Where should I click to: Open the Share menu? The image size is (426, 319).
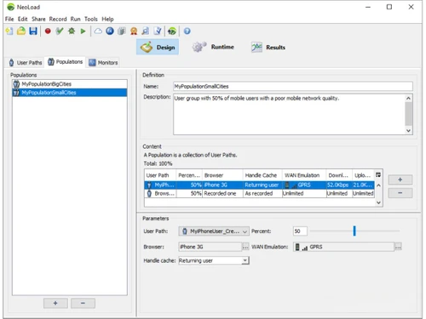(38, 19)
